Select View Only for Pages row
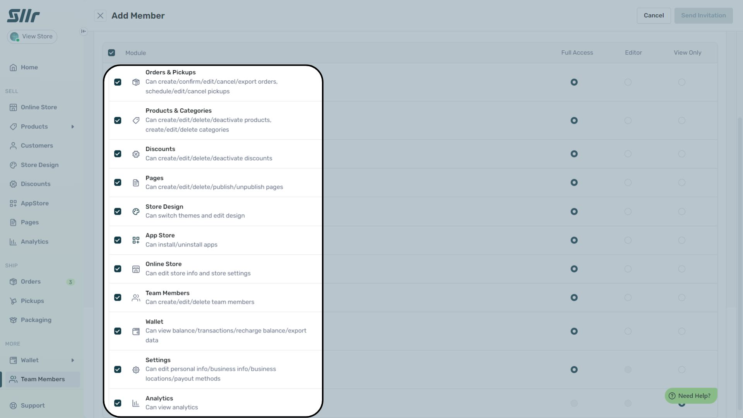This screenshot has width=743, height=418. pyautogui.click(x=681, y=183)
